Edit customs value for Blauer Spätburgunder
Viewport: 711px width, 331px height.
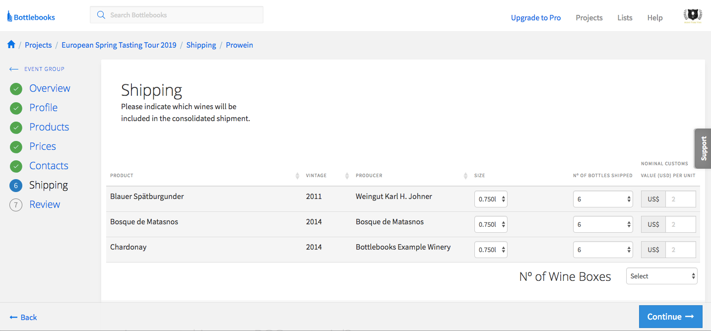680,199
